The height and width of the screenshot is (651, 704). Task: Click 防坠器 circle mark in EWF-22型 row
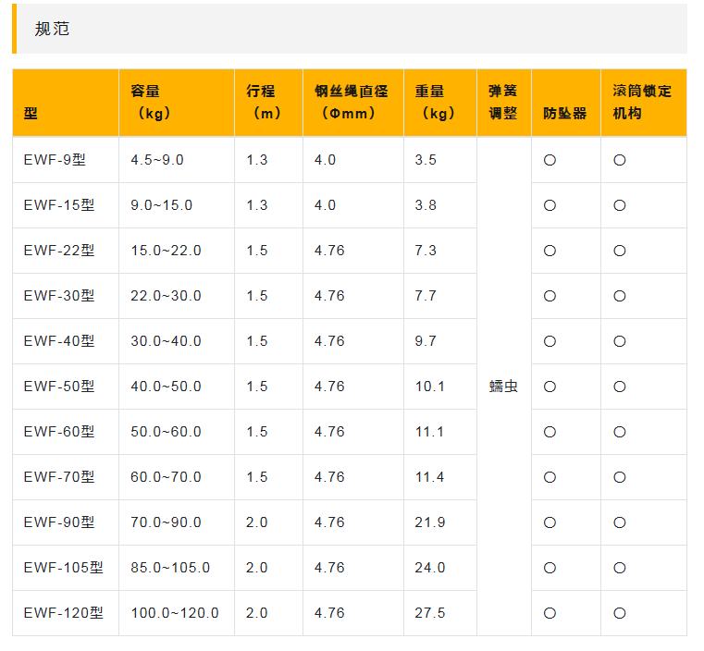coord(550,251)
